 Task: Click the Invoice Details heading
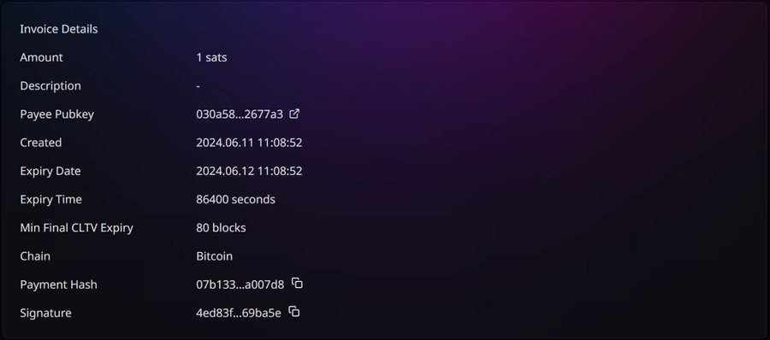(x=59, y=29)
